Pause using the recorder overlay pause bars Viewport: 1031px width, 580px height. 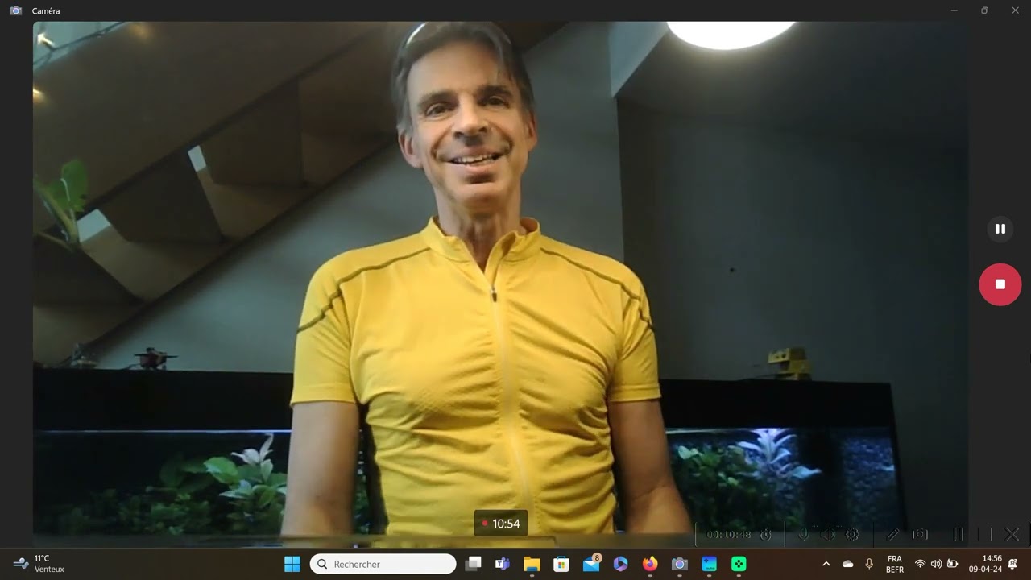point(959,534)
